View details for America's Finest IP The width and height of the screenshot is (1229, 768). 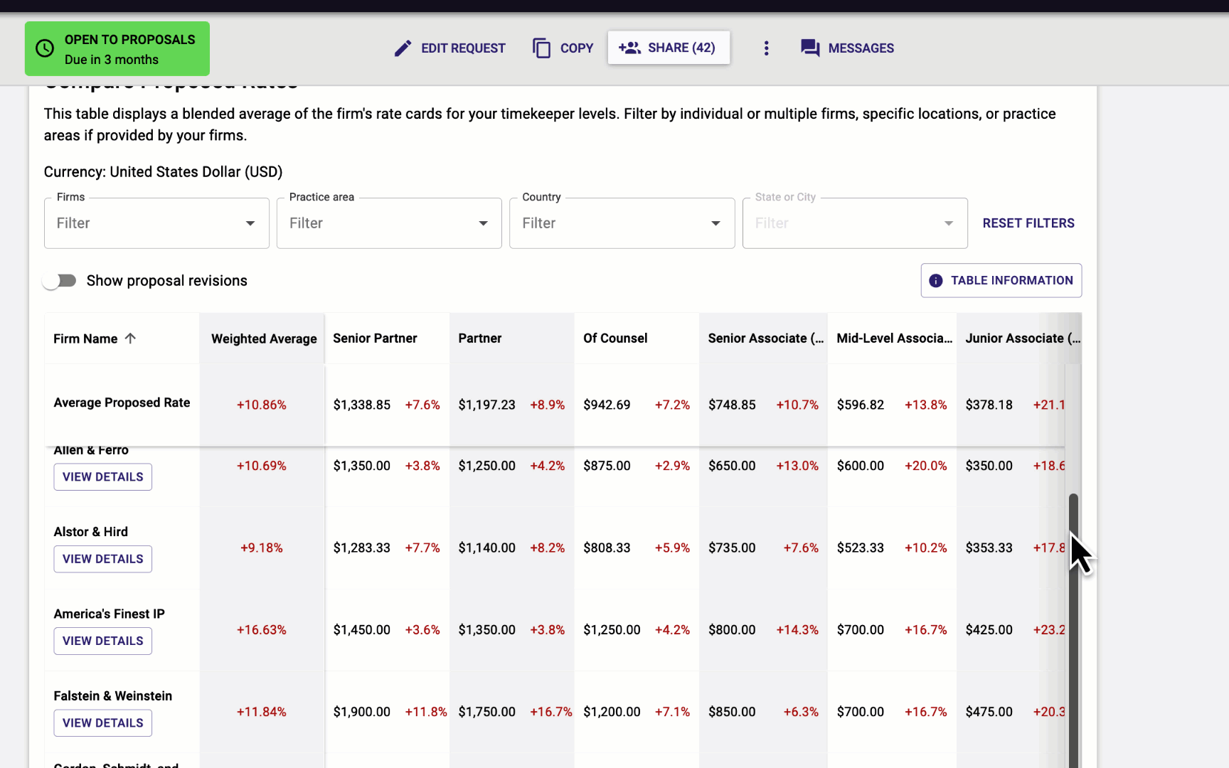click(x=103, y=641)
